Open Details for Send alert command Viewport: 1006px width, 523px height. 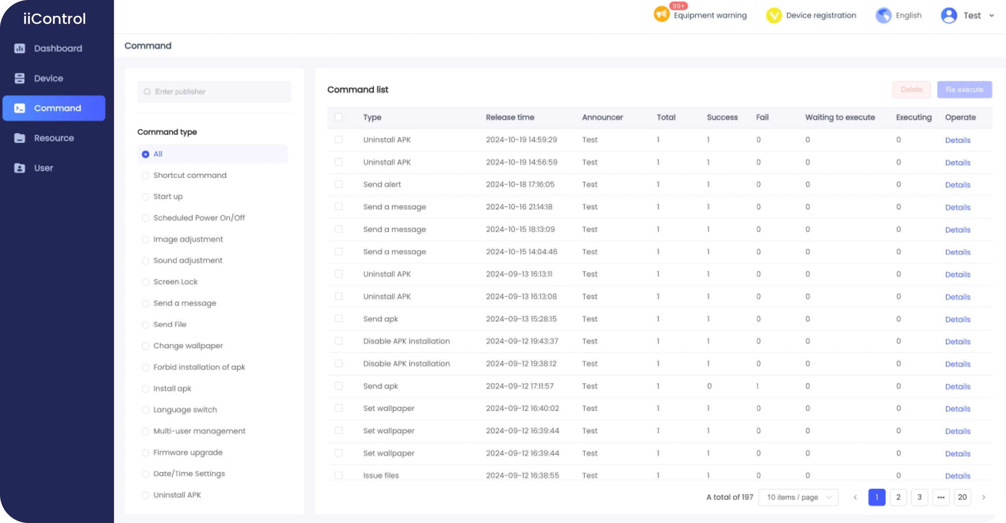click(x=957, y=185)
